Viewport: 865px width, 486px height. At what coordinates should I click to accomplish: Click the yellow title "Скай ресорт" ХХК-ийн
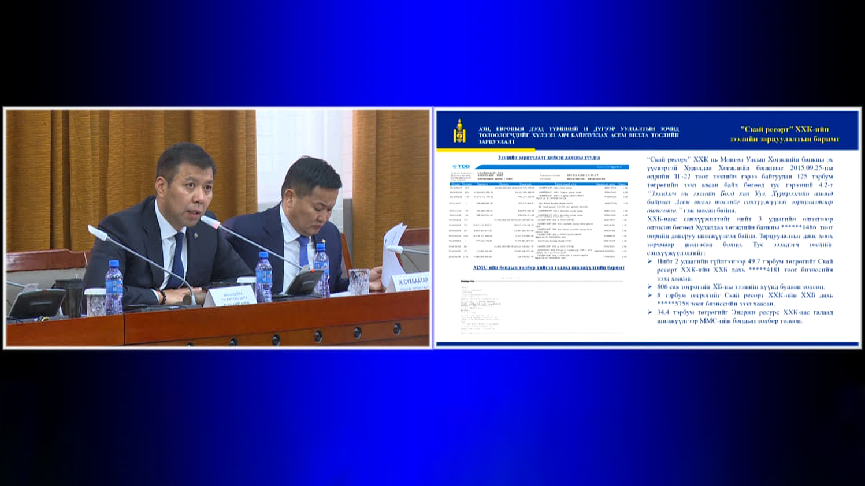[x=784, y=130]
